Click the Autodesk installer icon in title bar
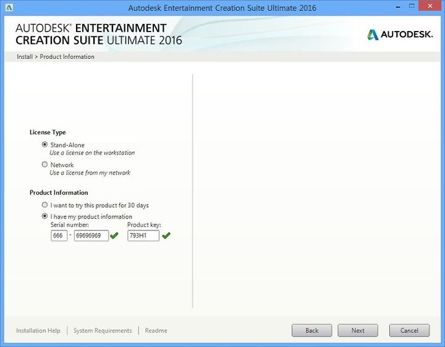 coord(9,7)
